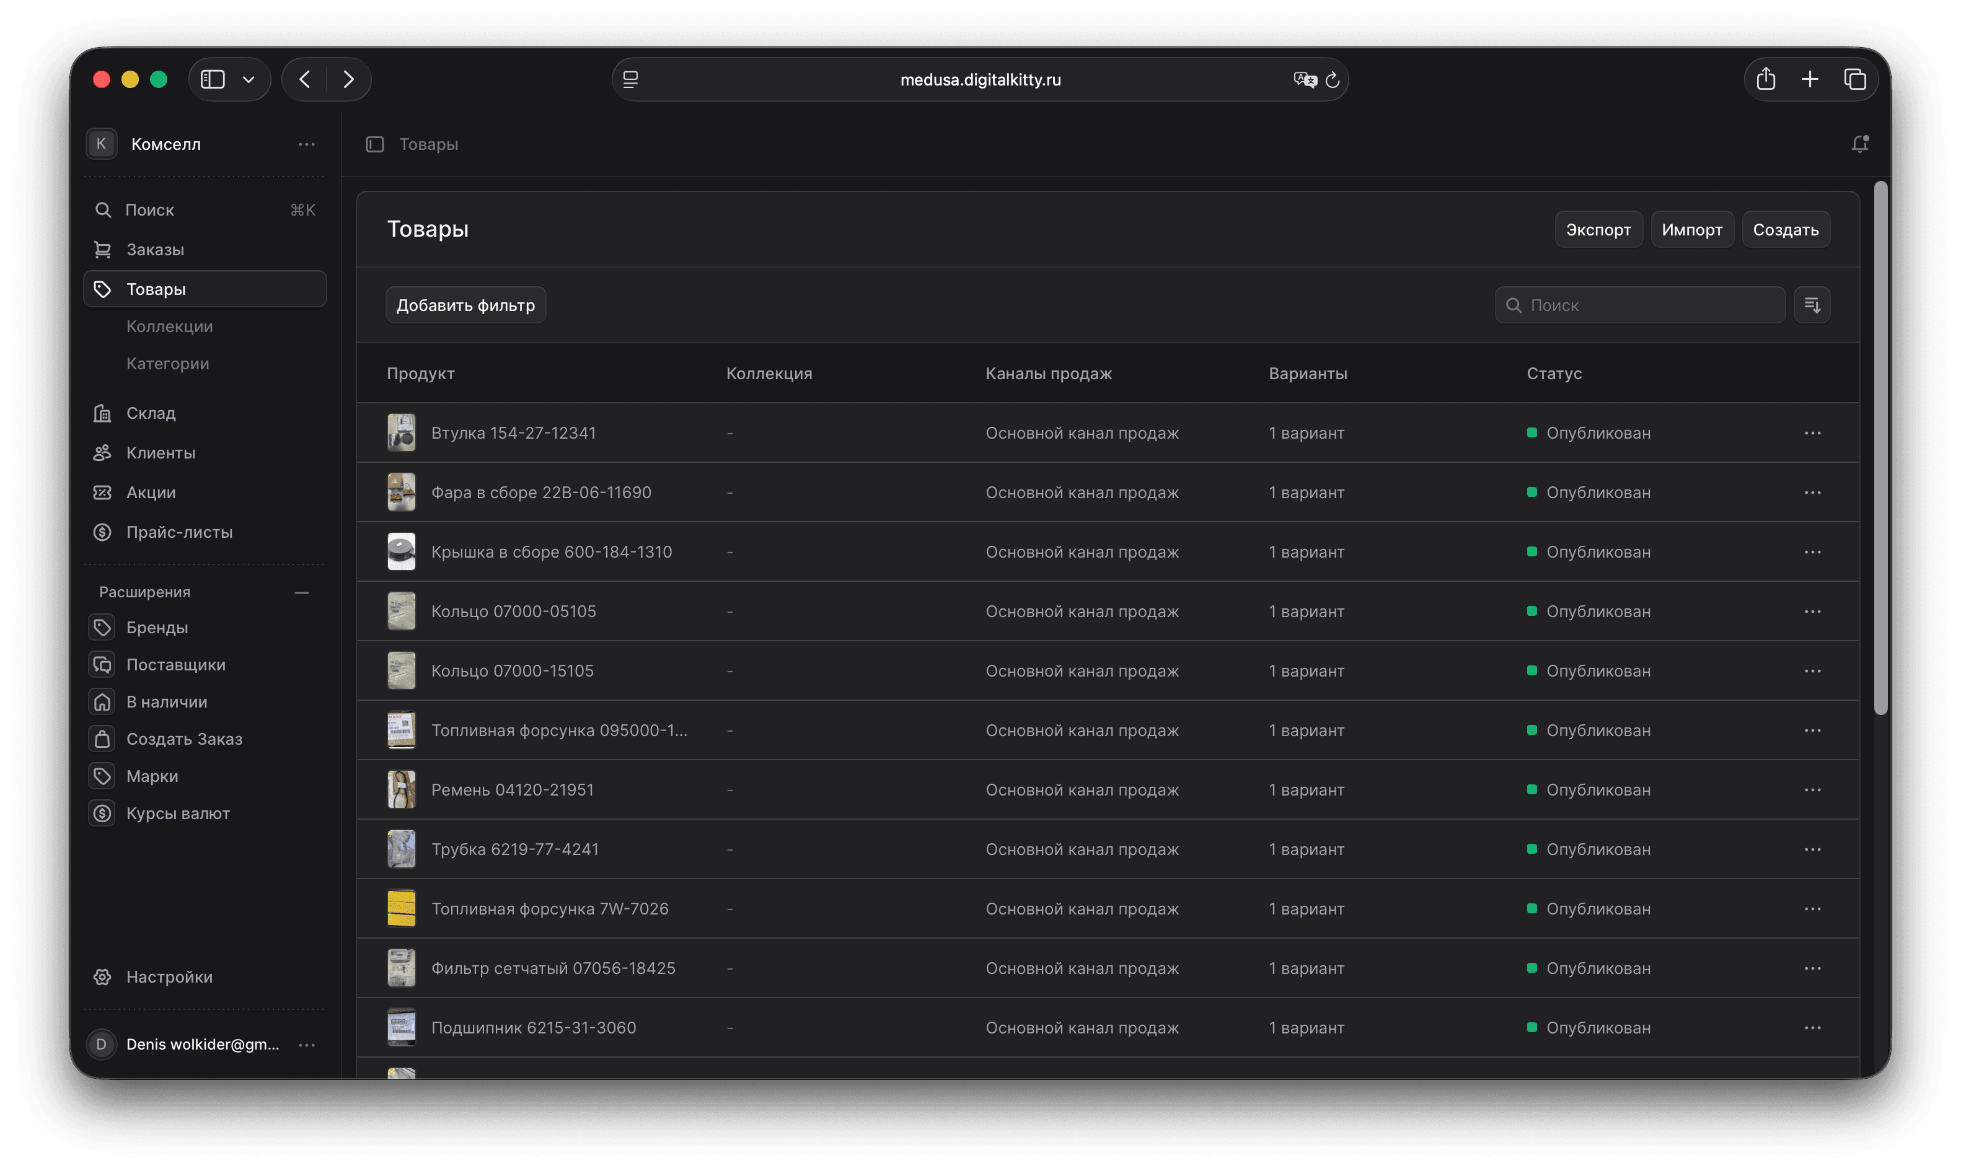Click the Экспорт button
Screen dimensions: 1961x1171
click(x=1598, y=229)
